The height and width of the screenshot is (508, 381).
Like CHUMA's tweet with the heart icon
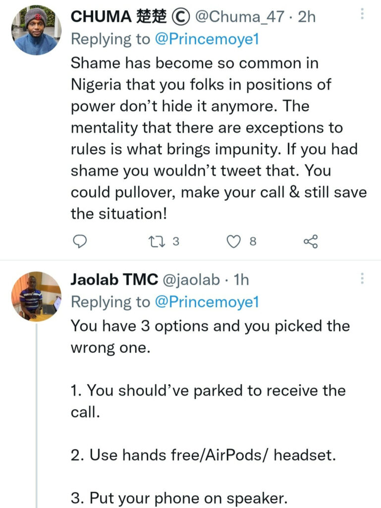click(233, 242)
